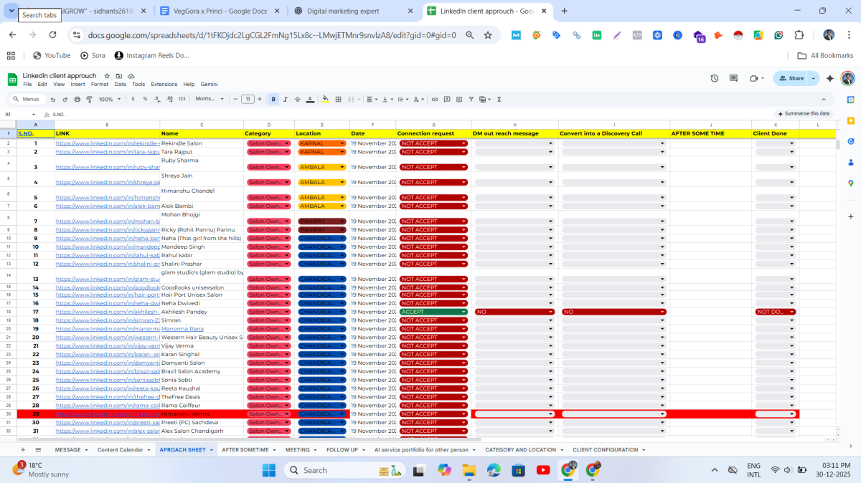This screenshot has height=483, width=861.
Task: Click the borders icon in toolbar
Action: [x=339, y=99]
